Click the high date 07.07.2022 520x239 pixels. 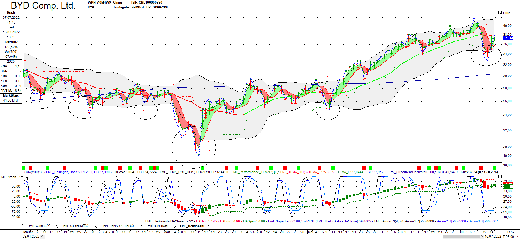click(11, 18)
